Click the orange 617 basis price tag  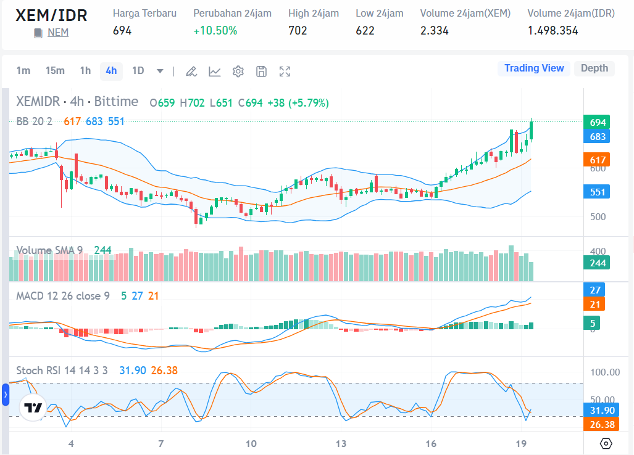pyautogui.click(x=597, y=160)
